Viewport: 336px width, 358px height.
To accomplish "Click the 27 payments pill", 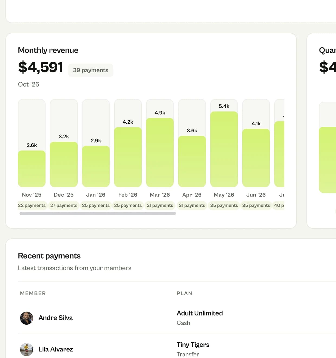I will pos(64,205).
